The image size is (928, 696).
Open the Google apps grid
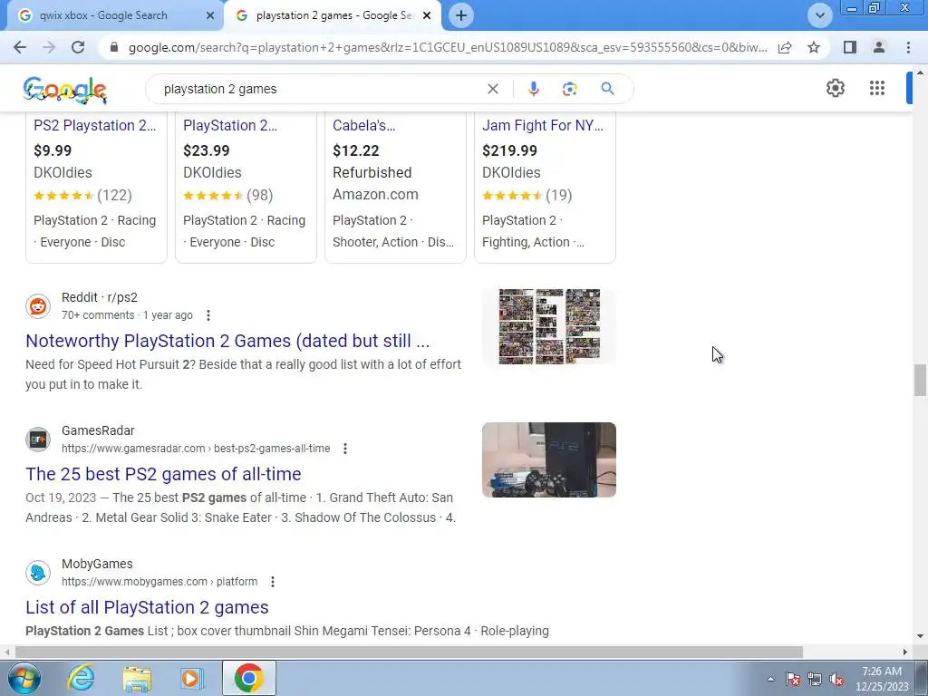(x=877, y=88)
